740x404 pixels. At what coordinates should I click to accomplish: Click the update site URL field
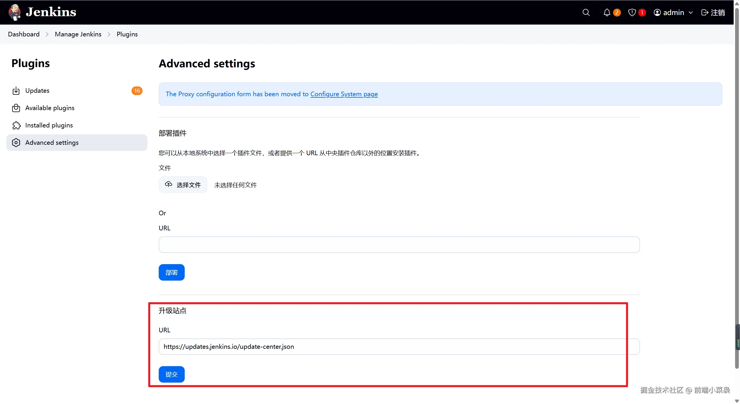pos(399,347)
